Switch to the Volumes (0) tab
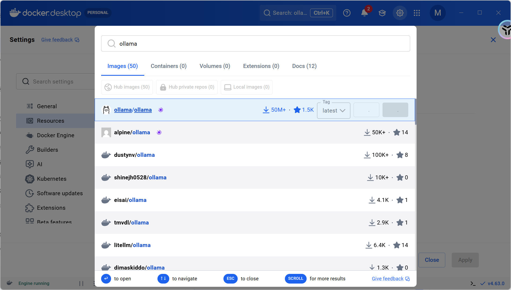 click(x=215, y=66)
